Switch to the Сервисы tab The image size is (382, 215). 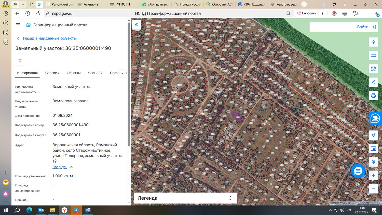click(52, 73)
